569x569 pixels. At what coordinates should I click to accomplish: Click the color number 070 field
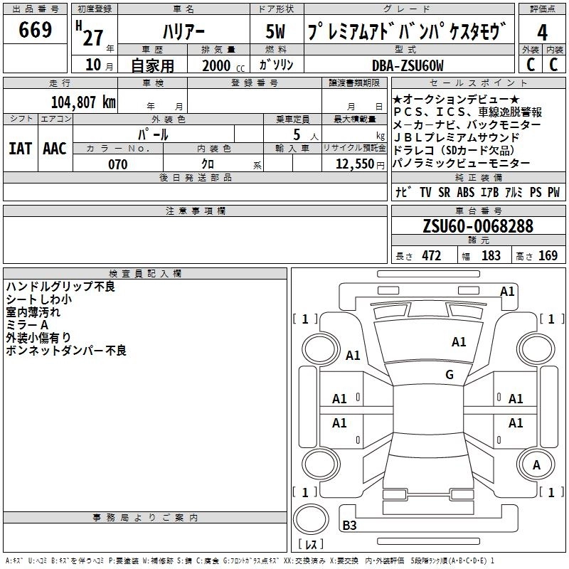(117, 164)
